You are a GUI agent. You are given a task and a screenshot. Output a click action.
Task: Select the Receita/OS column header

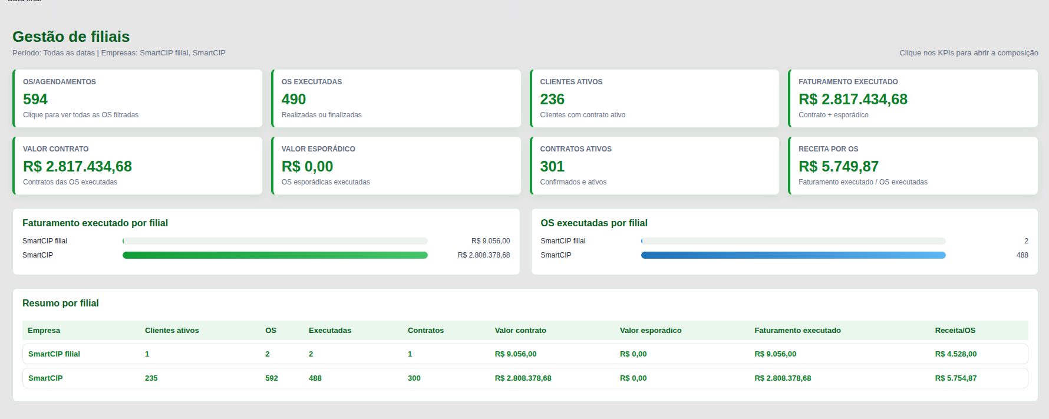point(955,331)
